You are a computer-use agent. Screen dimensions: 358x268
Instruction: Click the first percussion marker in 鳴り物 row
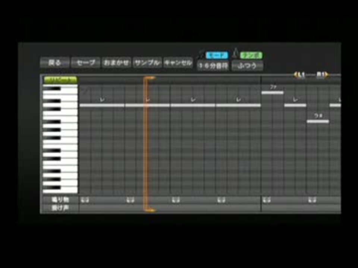point(85,200)
